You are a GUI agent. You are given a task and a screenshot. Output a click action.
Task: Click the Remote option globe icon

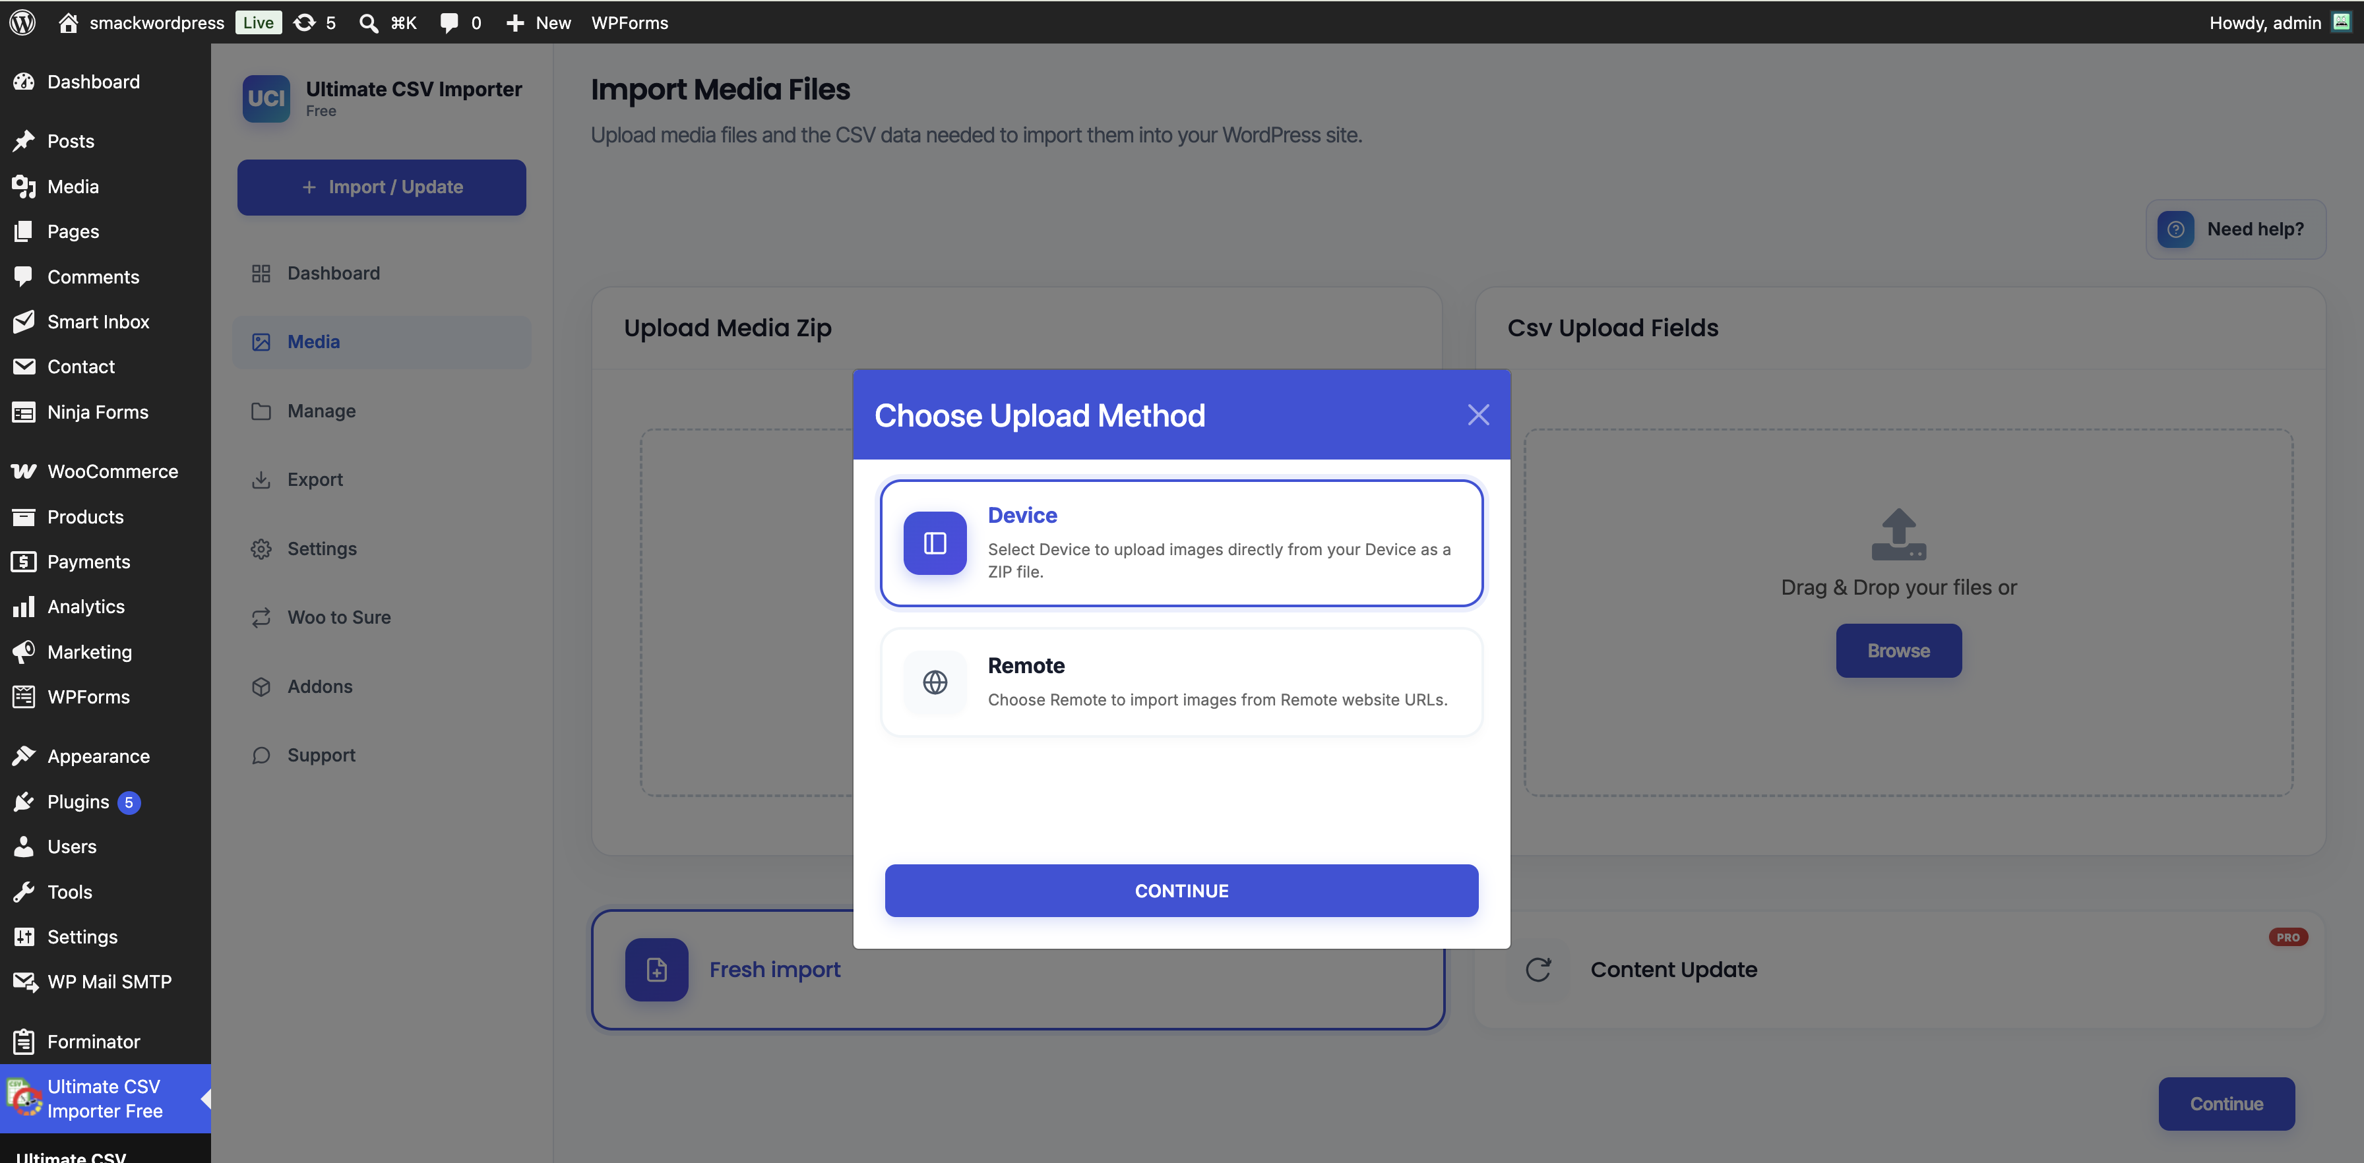click(x=935, y=682)
